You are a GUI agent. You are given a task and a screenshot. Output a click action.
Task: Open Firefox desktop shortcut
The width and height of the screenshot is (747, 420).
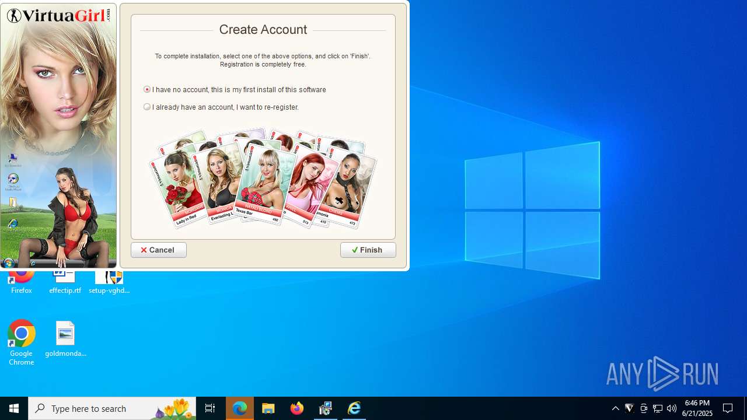[21, 282]
